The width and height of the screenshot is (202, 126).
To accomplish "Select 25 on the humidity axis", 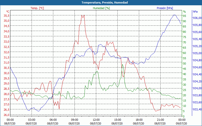I will click(x=185, y=90).
